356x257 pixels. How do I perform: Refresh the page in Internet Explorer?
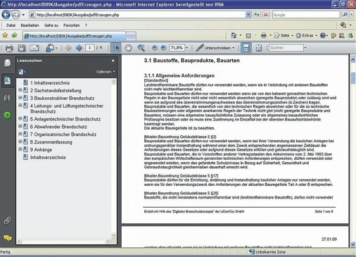coord(257,15)
